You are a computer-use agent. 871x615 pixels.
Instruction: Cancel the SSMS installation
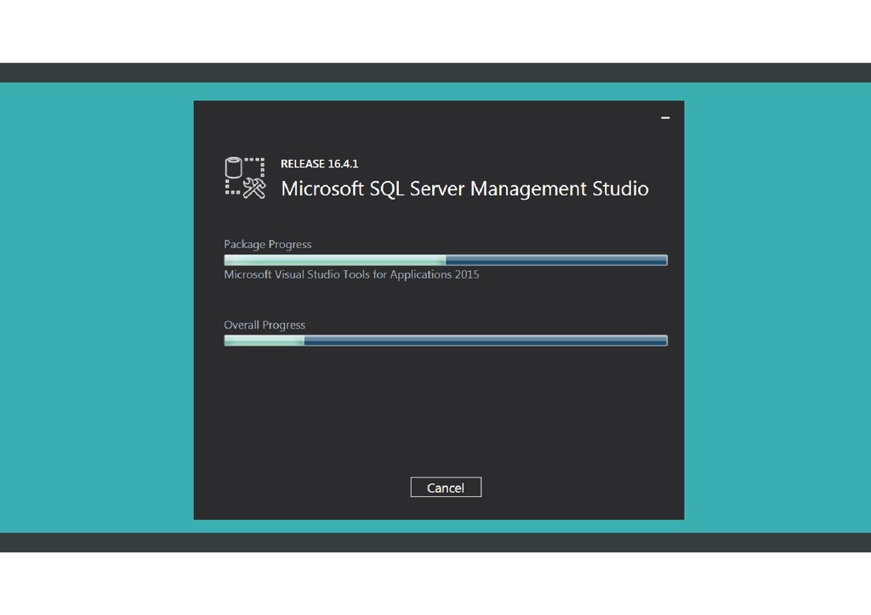(x=446, y=487)
